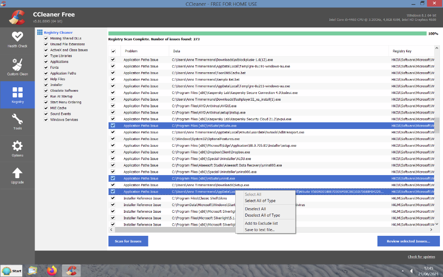This screenshot has height=277, width=443.
Task: Click Review selected Issues button
Action: (408, 241)
